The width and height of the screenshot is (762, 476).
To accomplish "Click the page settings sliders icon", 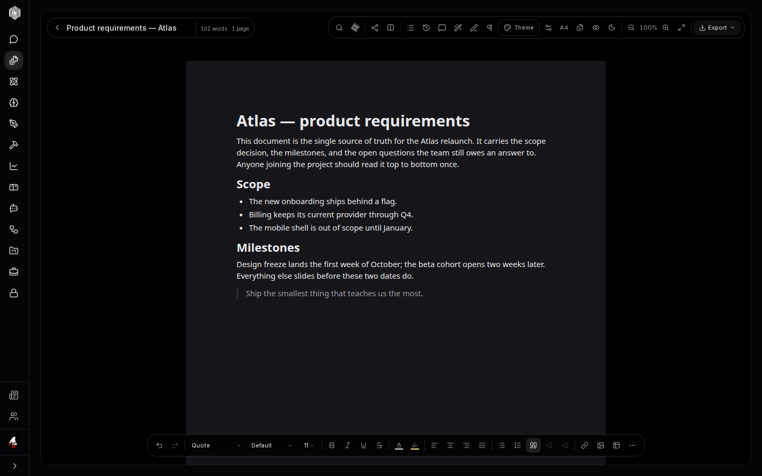I will [548, 28].
